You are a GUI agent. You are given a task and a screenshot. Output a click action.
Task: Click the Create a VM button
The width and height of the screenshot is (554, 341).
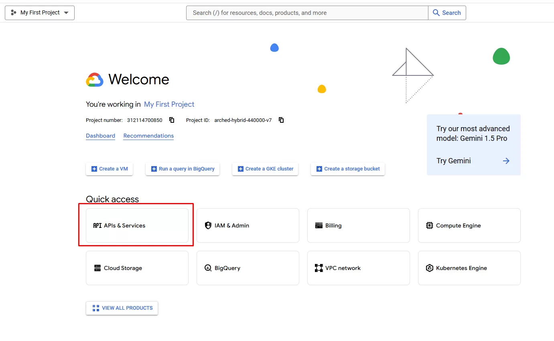click(x=109, y=169)
